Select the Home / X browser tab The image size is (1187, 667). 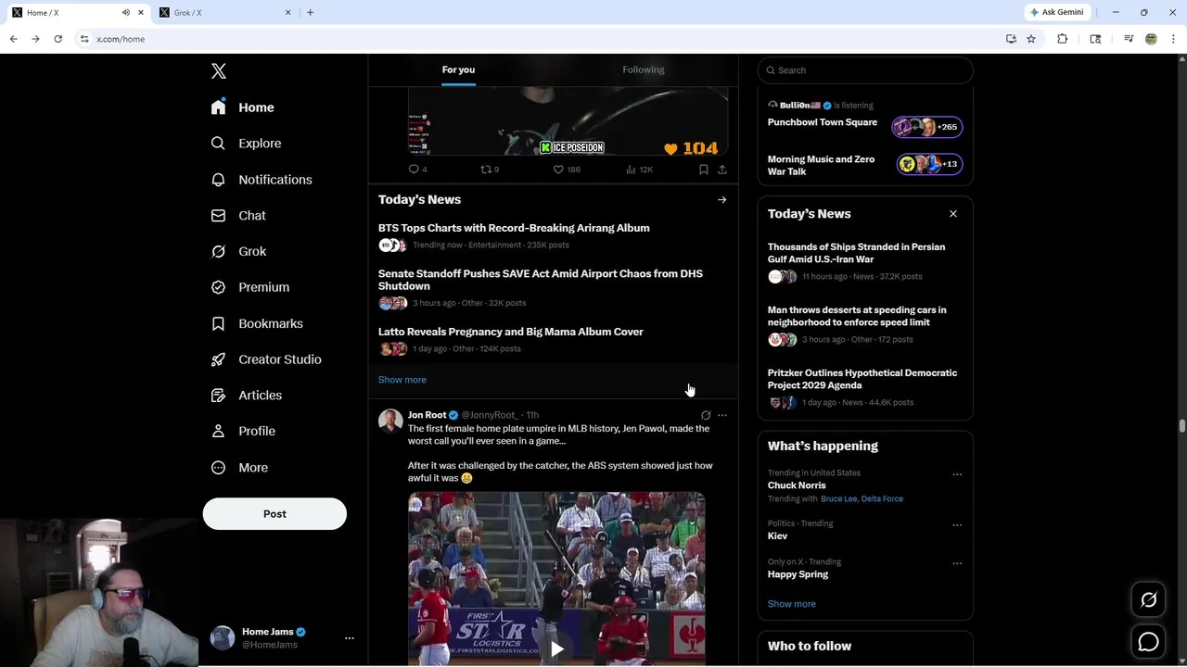point(78,12)
